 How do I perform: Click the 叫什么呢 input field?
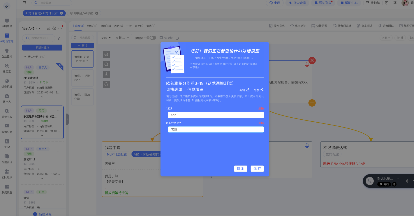pos(216,129)
